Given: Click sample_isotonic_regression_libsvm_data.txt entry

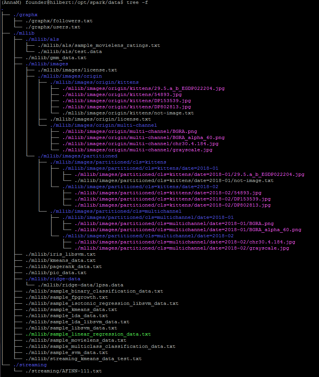Looking at the screenshot, I should [x=102, y=303].
